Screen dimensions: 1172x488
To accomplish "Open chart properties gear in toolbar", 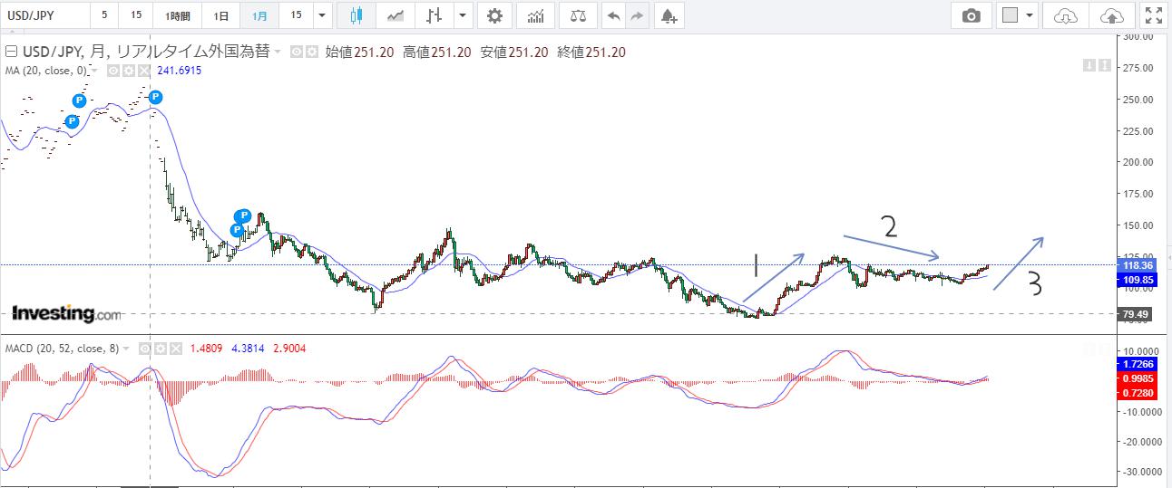I will point(494,15).
